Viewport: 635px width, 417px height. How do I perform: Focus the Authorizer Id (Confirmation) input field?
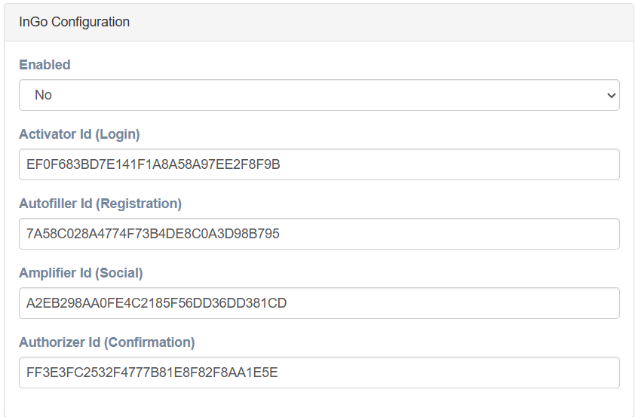tap(319, 373)
